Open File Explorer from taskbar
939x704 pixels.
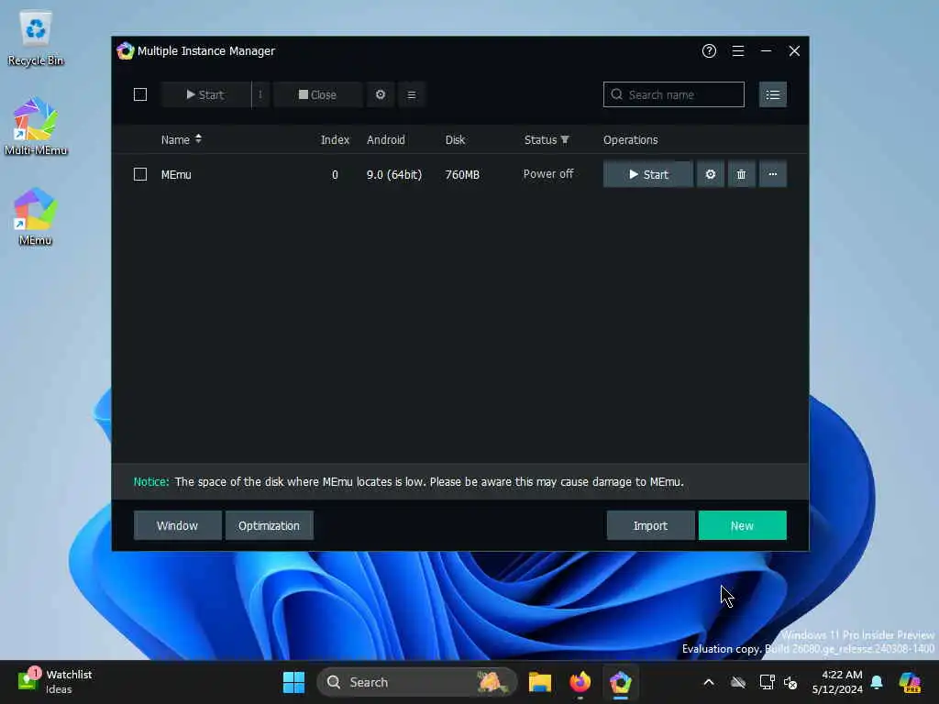point(539,682)
